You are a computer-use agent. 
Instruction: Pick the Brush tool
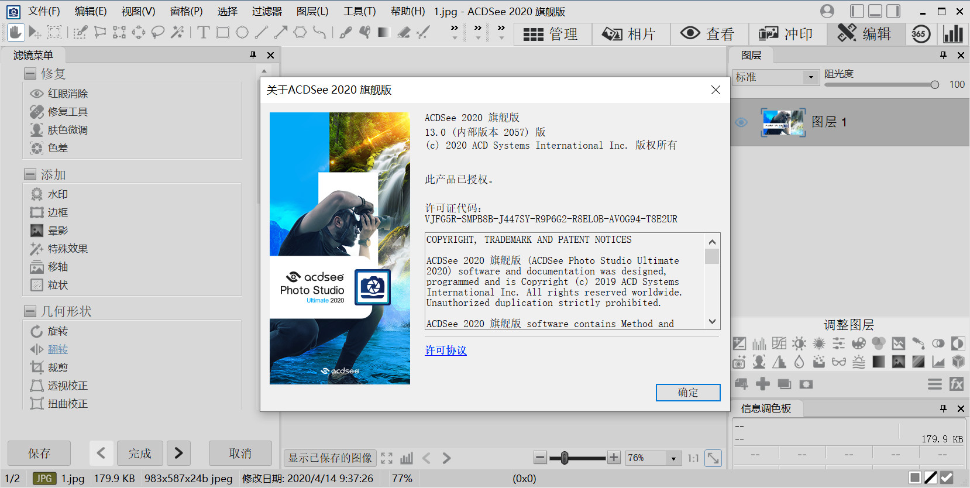tap(346, 33)
